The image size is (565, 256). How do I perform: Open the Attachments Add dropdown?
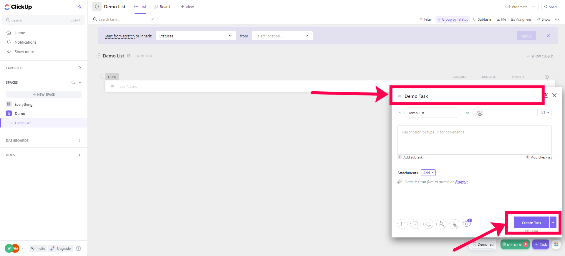(x=428, y=173)
